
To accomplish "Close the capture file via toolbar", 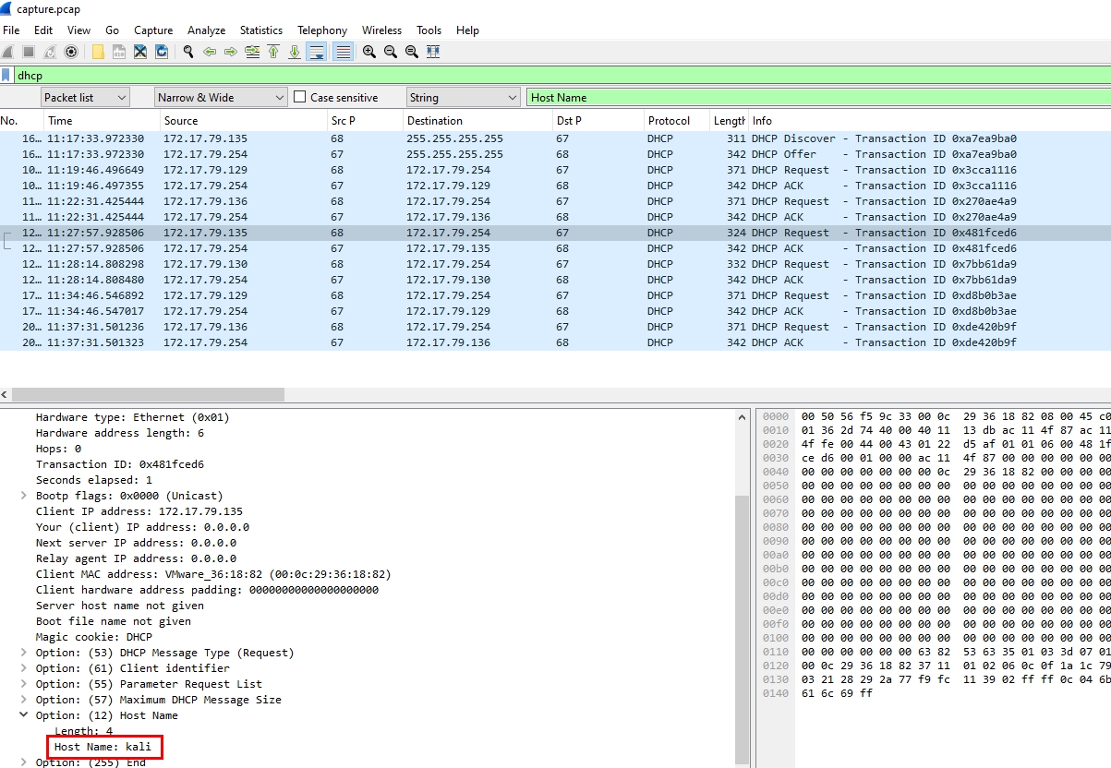I will (x=140, y=52).
